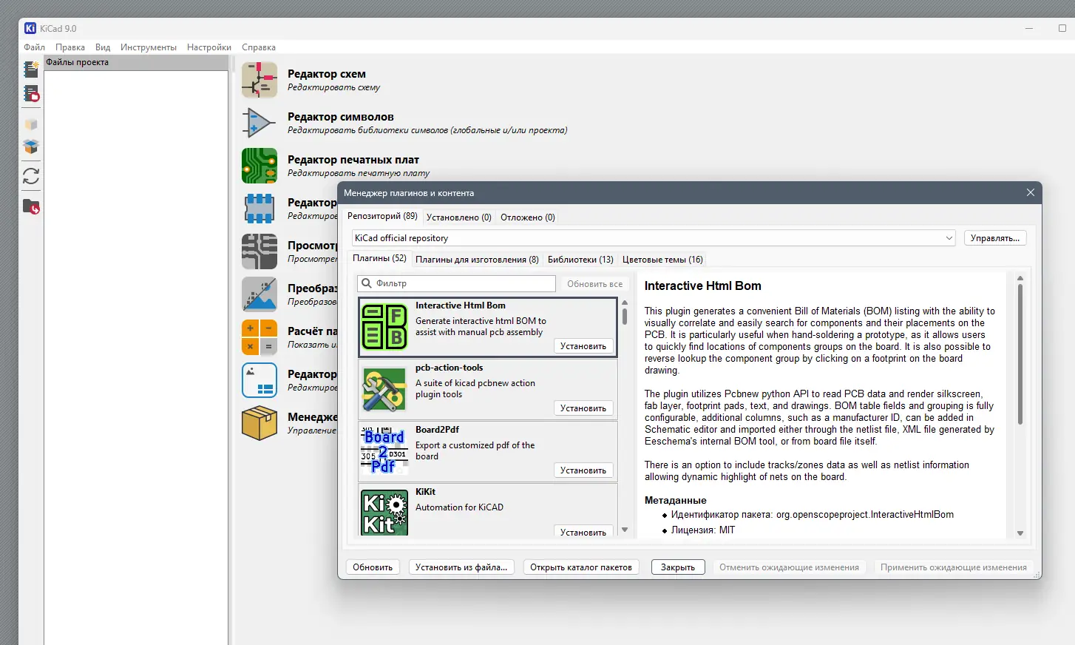
Task: Open the Библиотеки (13) tab
Action: 580,259
